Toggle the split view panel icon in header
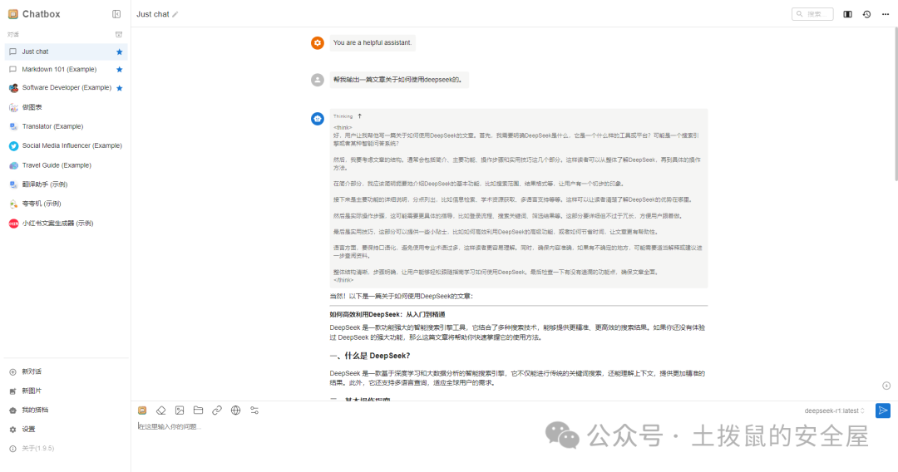The width and height of the screenshot is (898, 472). 847,14
